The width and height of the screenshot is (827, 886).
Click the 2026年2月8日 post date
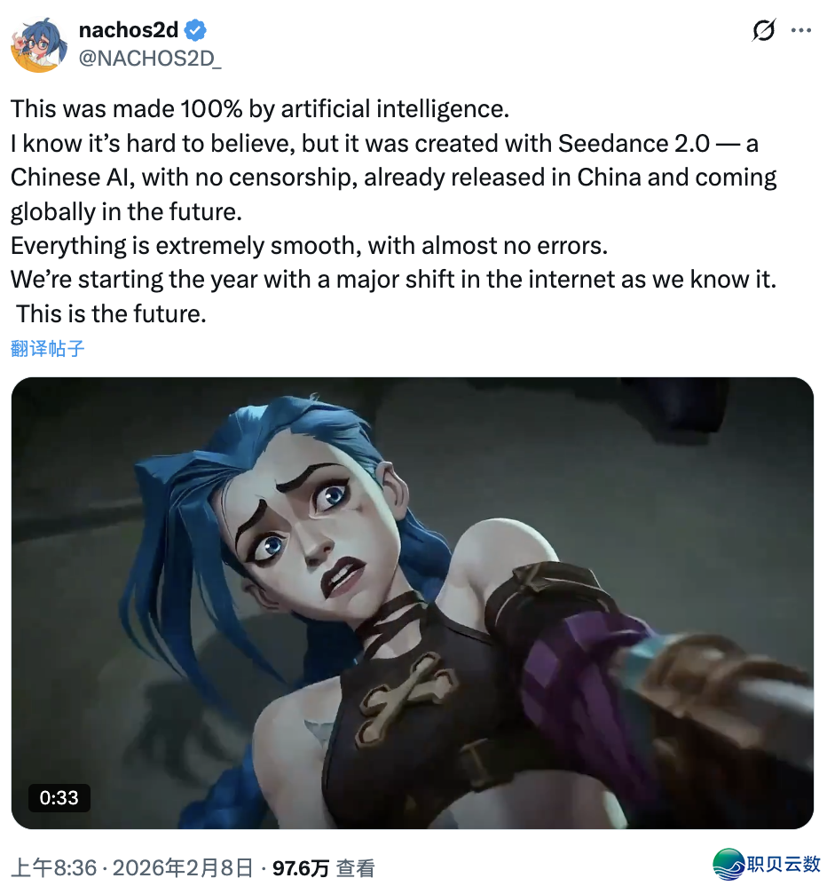183,868
